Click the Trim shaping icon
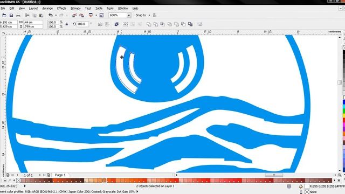 tap(156, 24)
